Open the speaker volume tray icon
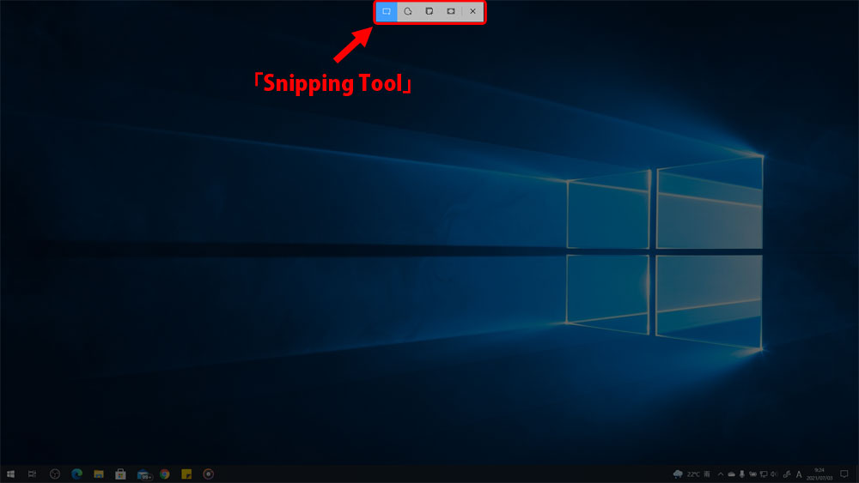The height and width of the screenshot is (483, 859). click(x=774, y=474)
